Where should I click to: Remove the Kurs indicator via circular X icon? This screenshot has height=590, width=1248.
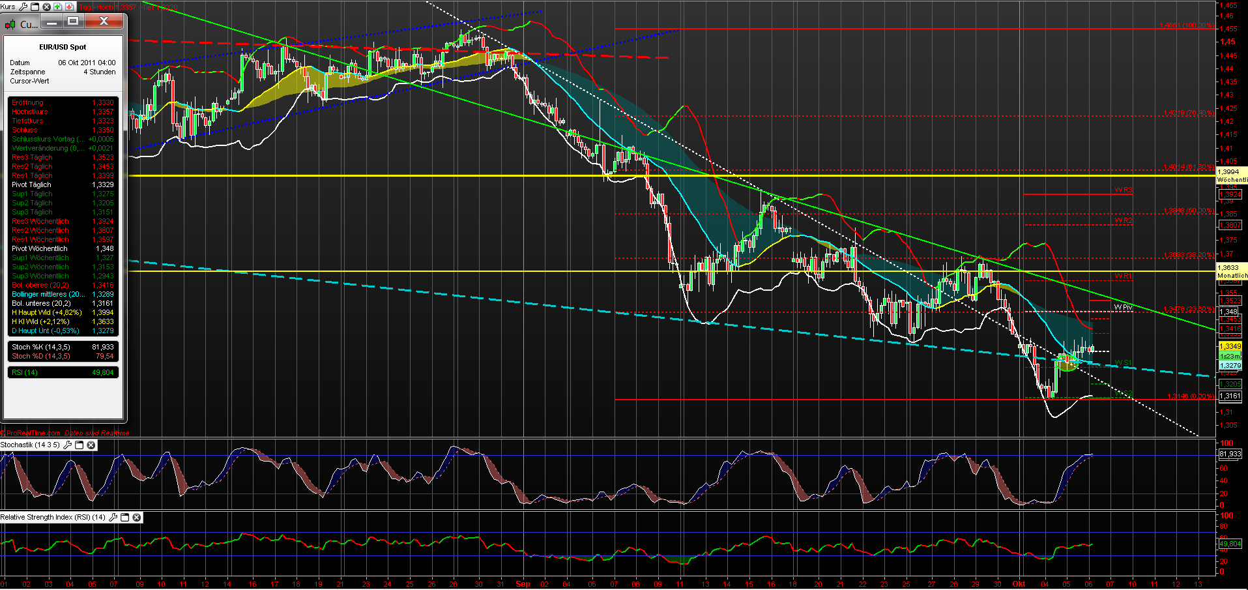(46, 7)
